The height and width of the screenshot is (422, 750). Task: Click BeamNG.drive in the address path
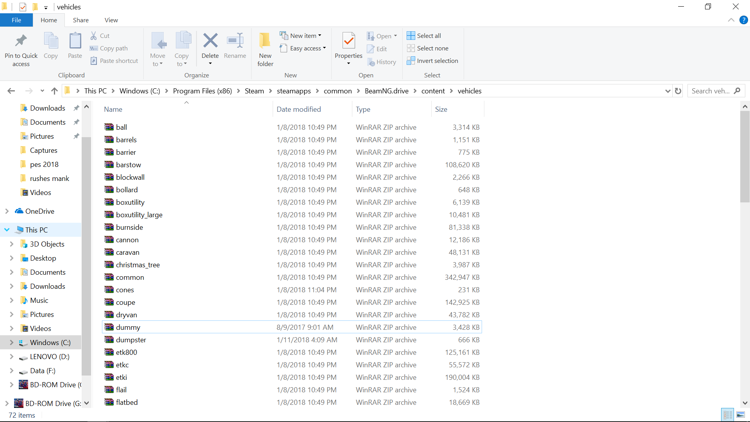(x=386, y=91)
